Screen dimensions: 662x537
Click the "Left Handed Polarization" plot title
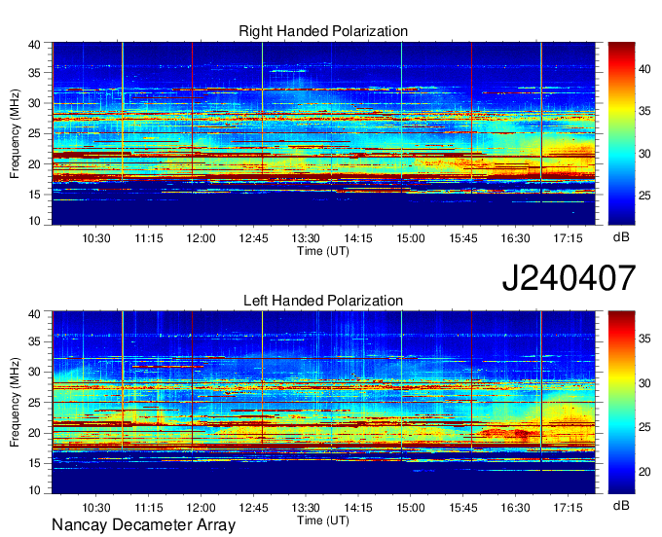pyautogui.click(x=323, y=301)
